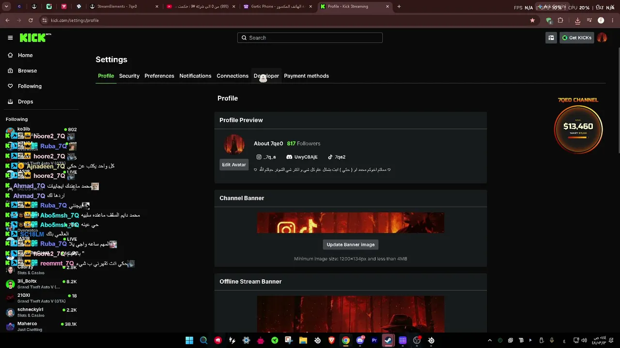Go to the Notifications tab
The height and width of the screenshot is (348, 620).
point(195,76)
